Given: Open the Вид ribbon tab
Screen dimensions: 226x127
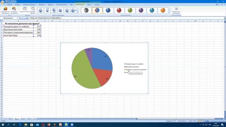Looking at the screenshot, I should coord(71,5).
